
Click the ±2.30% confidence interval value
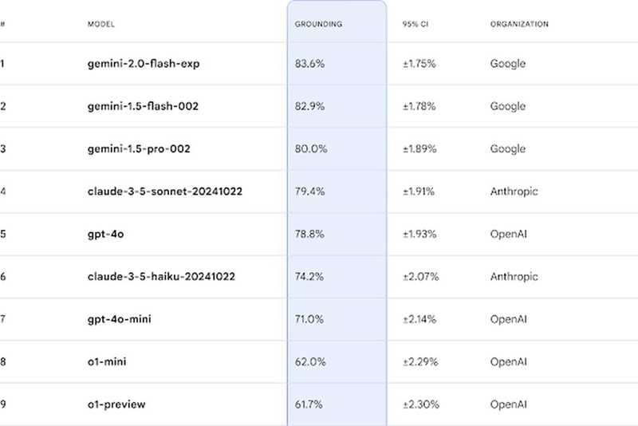click(x=419, y=404)
